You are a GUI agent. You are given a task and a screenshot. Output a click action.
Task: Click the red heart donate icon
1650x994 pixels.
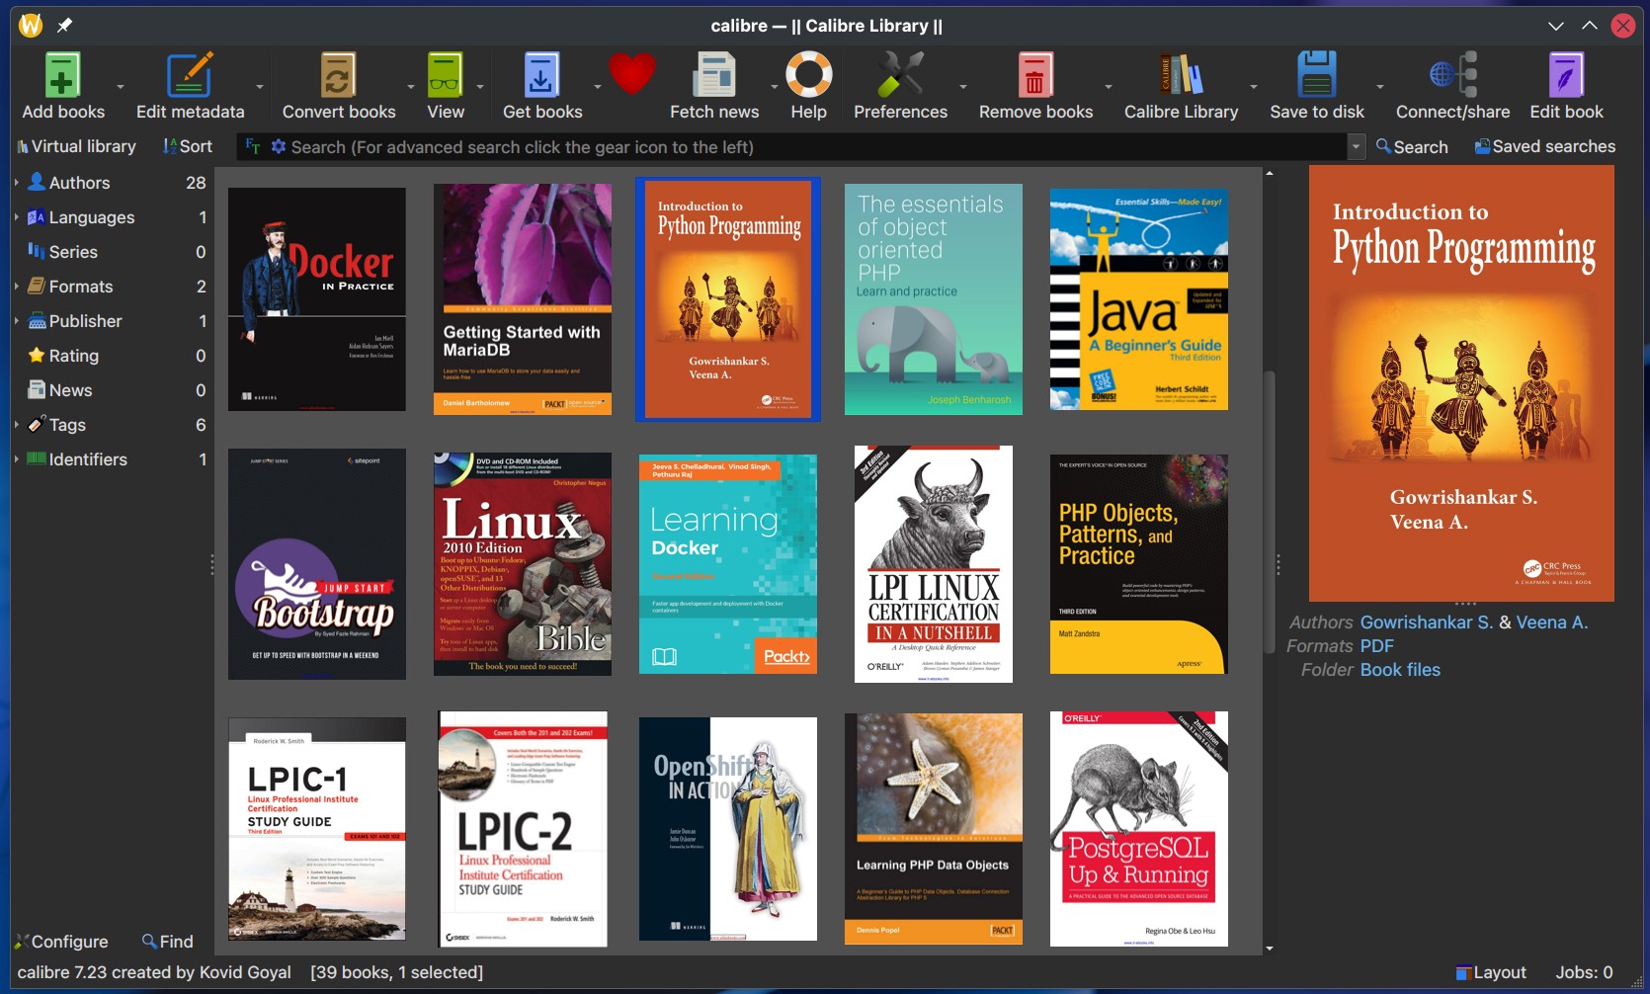(x=632, y=73)
